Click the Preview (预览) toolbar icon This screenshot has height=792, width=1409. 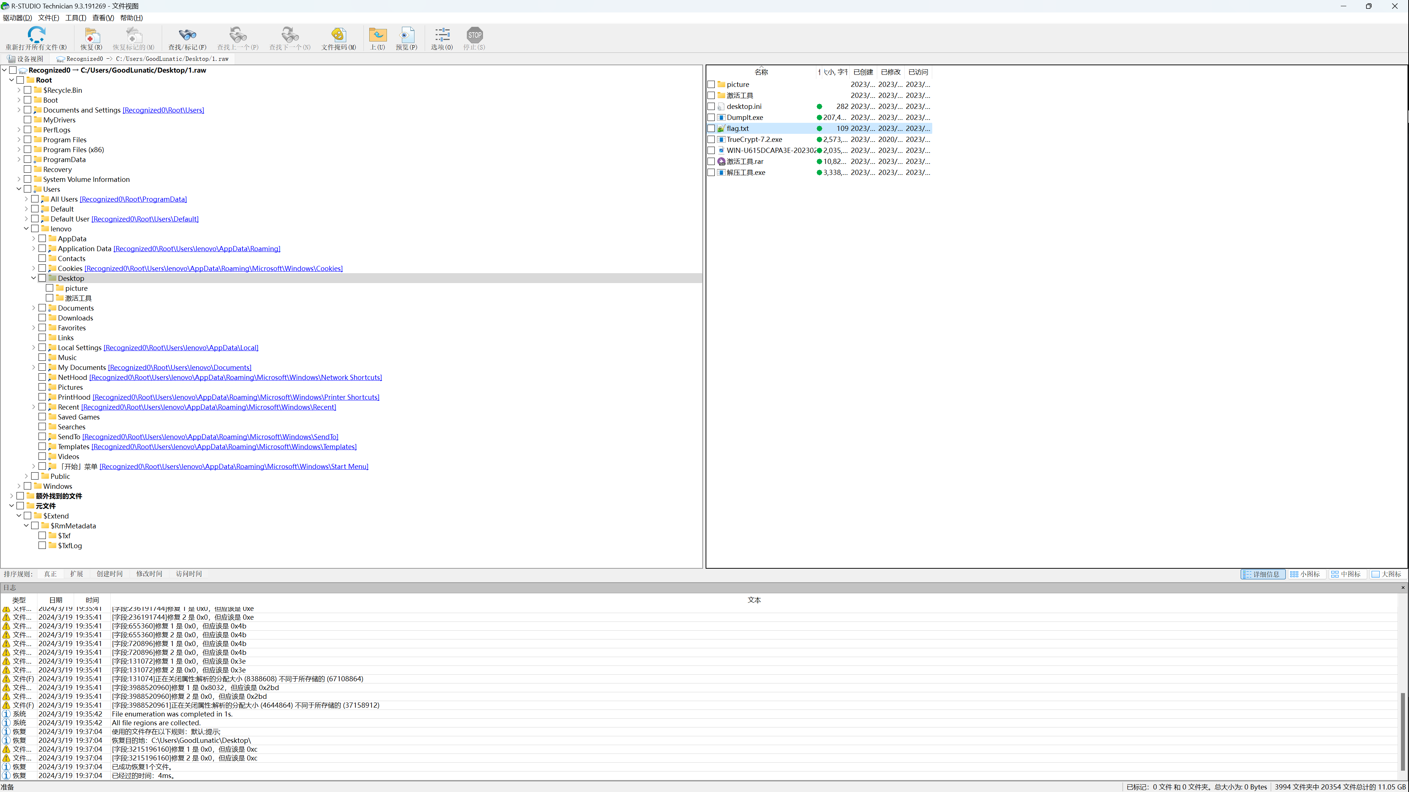point(406,35)
